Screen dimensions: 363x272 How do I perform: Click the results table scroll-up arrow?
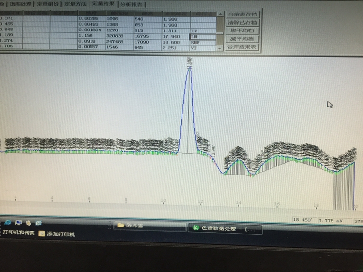coord(220,14)
